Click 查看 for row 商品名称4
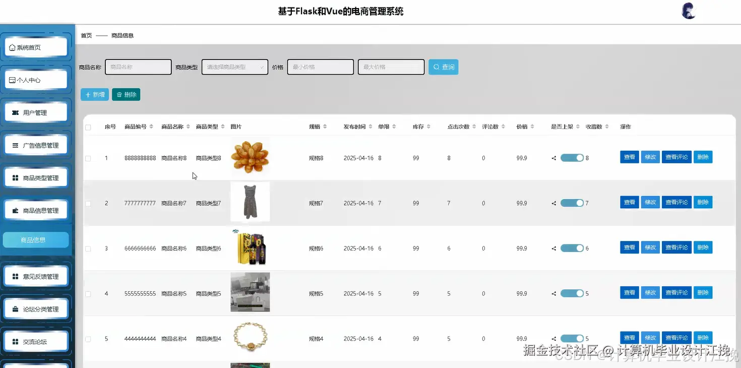The height and width of the screenshot is (368, 741). 630,338
